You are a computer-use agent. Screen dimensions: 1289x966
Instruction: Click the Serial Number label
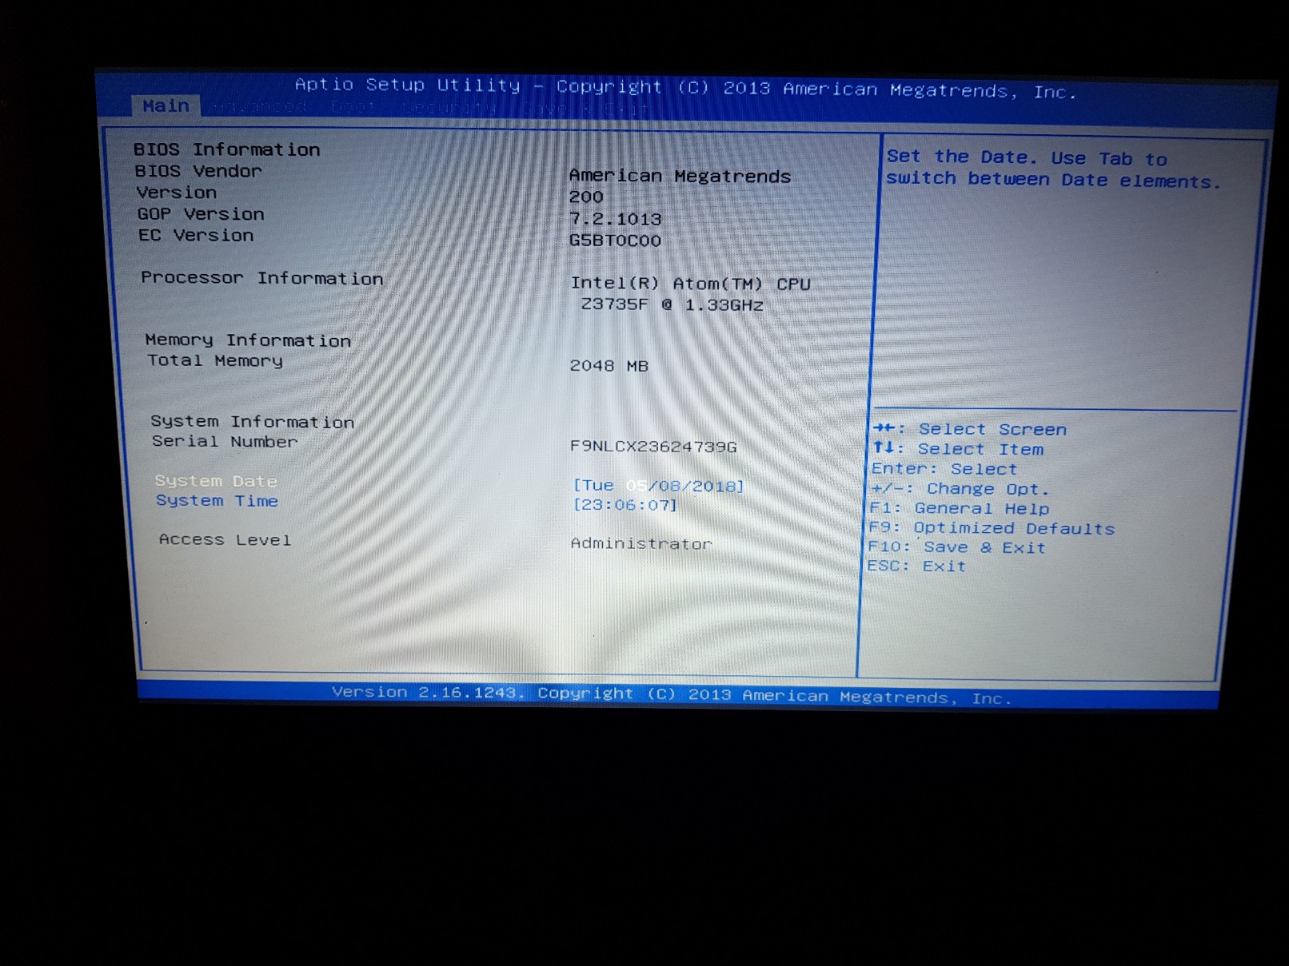225,441
